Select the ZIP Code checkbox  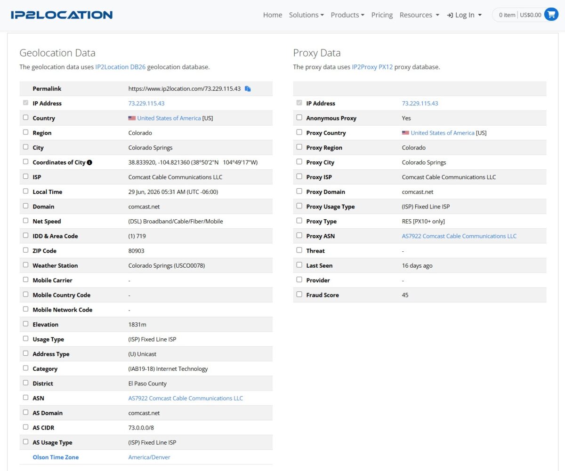click(25, 250)
